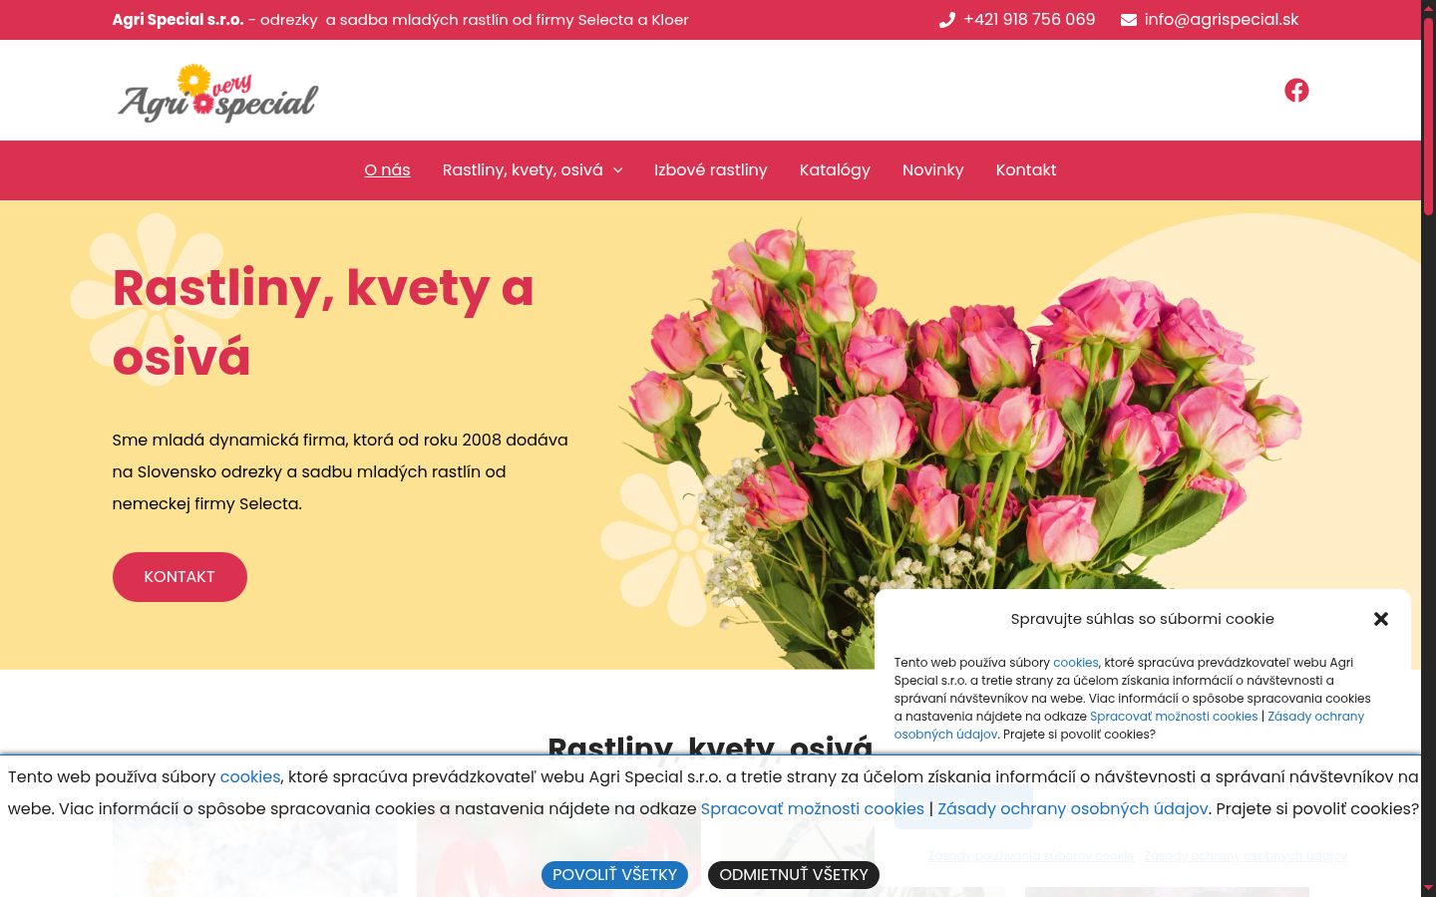This screenshot has height=897, width=1436.
Task: Select Kontakt in the navigation bar
Action: point(1026,170)
